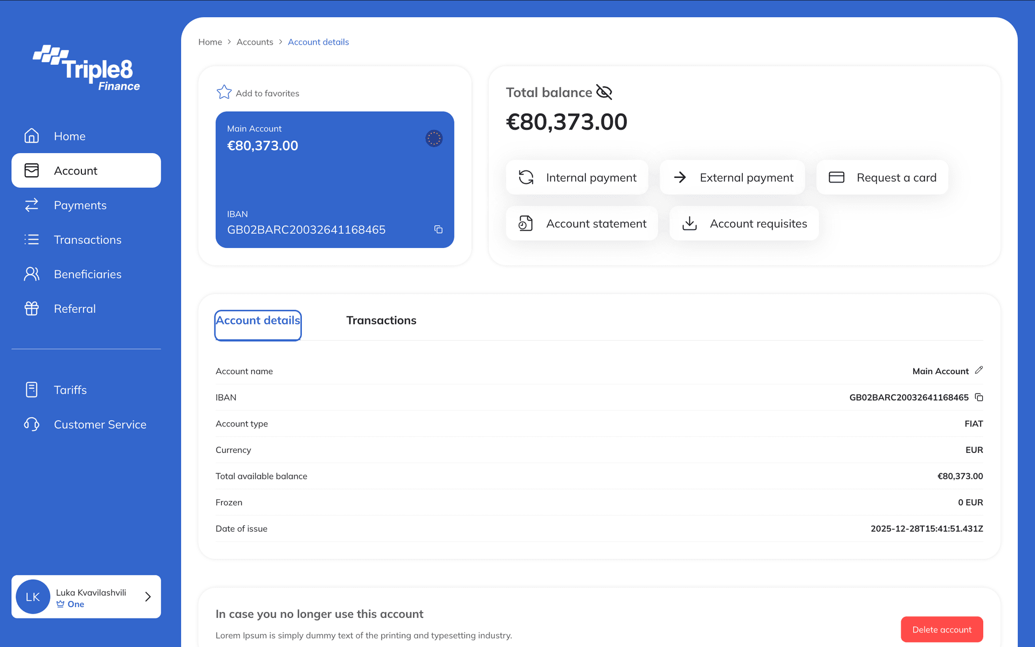Click Add to favorites text
Viewport: 1035px width, 647px height.
pyautogui.click(x=267, y=93)
